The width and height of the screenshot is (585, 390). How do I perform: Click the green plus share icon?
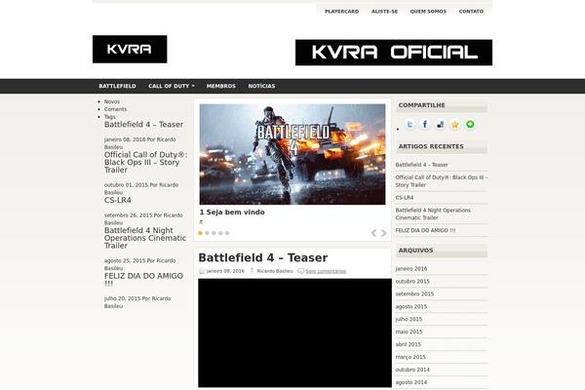pos(471,124)
